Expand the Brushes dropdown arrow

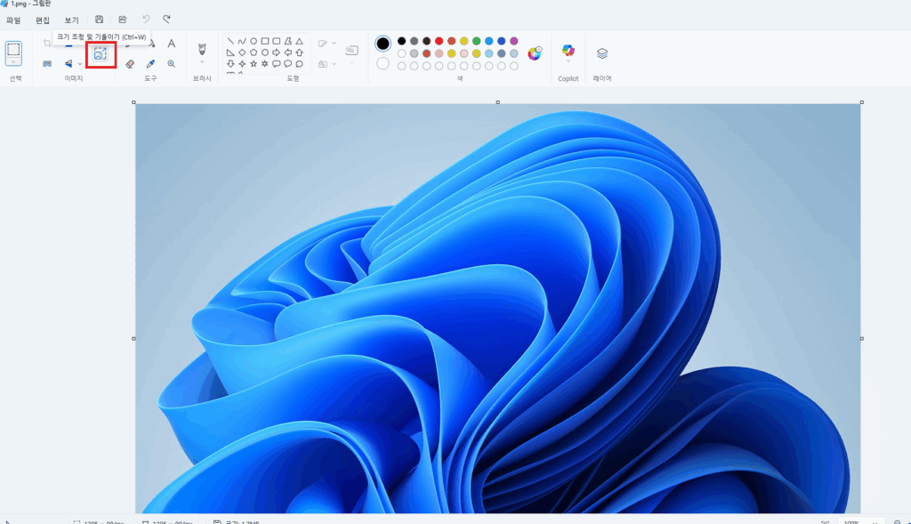202,62
